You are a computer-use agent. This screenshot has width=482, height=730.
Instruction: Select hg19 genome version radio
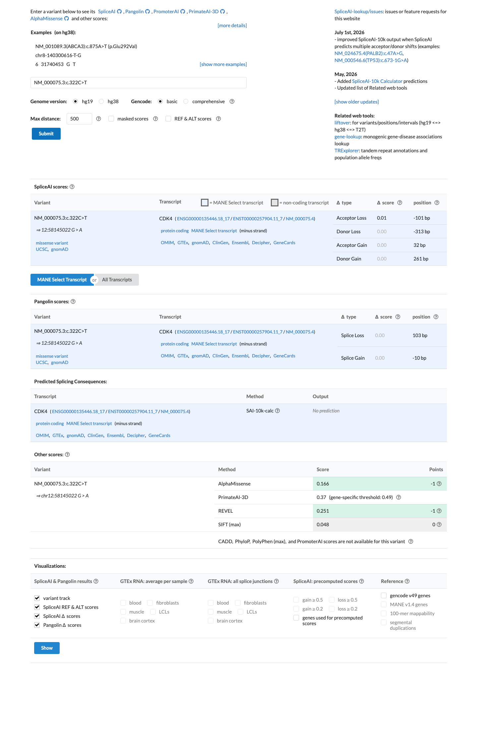tap(75, 102)
